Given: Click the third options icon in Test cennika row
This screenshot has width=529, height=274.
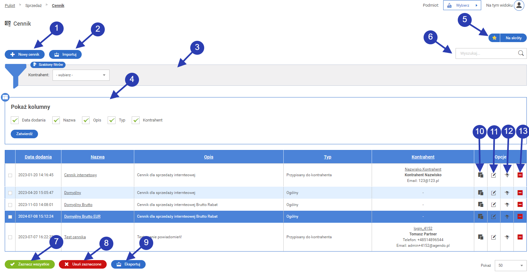Looking at the screenshot, I should coord(507,237).
